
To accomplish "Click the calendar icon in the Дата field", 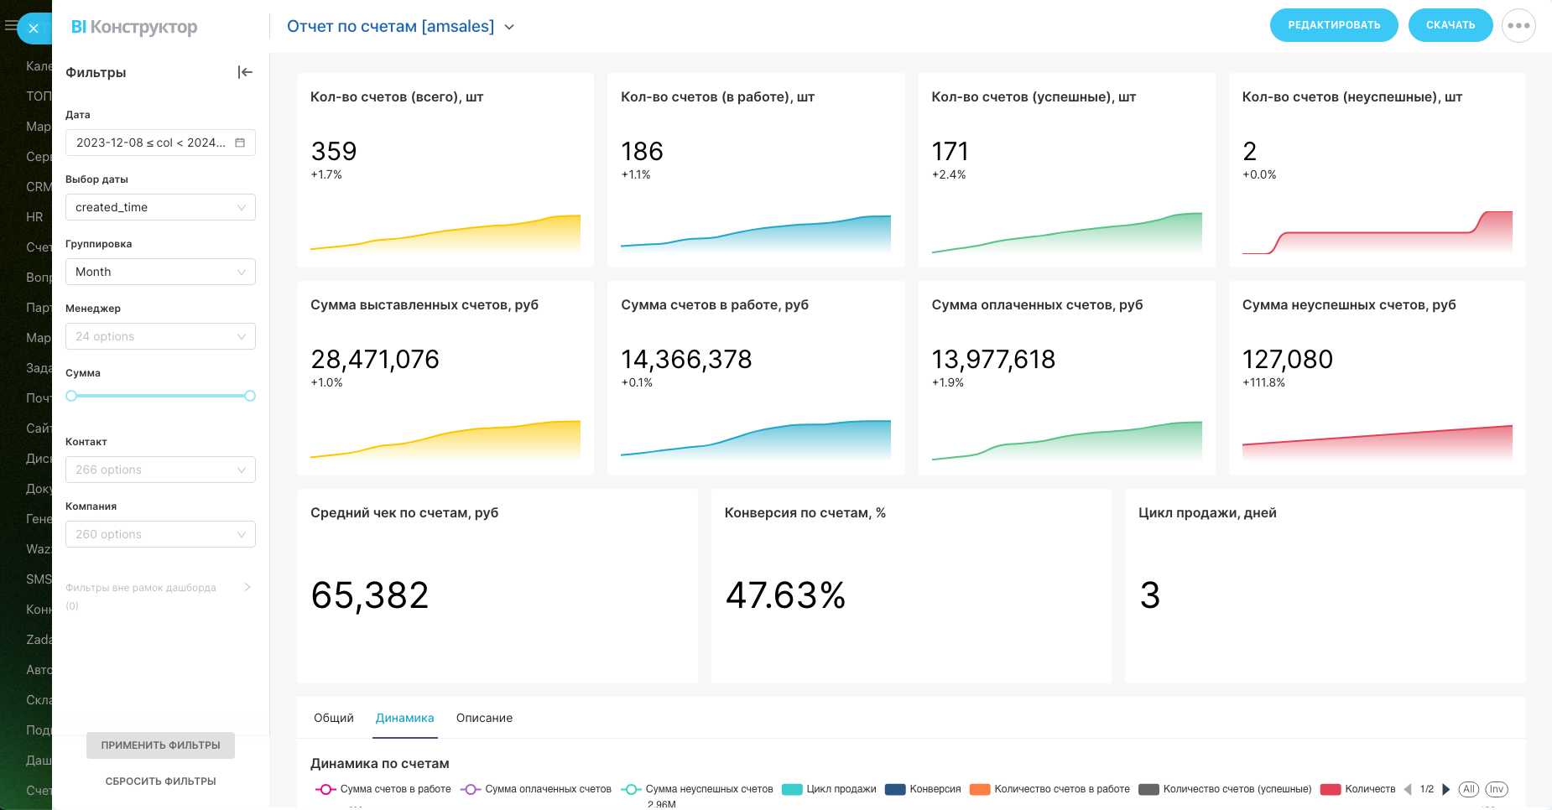I will 240,143.
